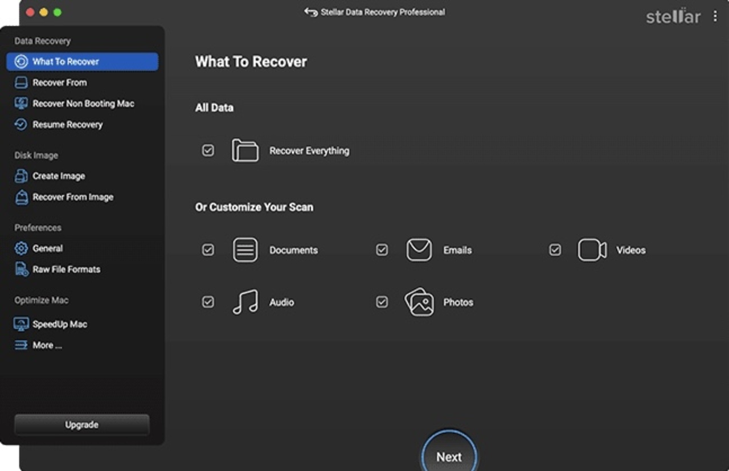The width and height of the screenshot is (729, 471).
Task: Click the Videos label
Action: 631,250
